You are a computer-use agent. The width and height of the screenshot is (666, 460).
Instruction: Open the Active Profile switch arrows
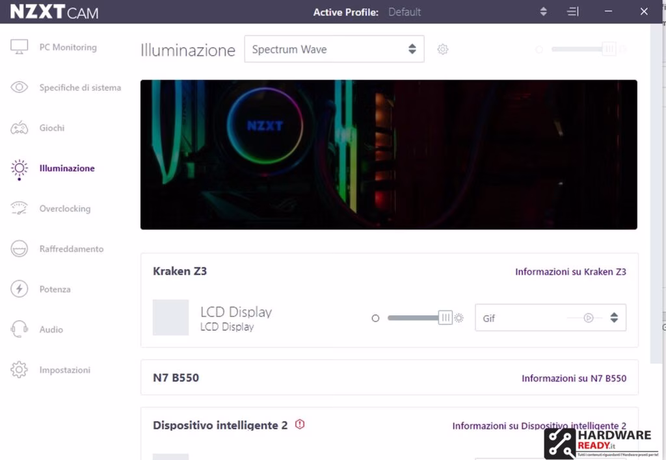pyautogui.click(x=543, y=12)
